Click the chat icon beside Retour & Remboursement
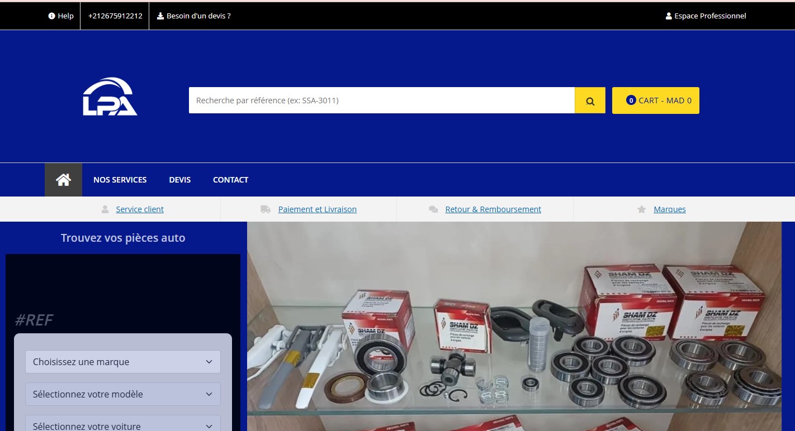The height and width of the screenshot is (431, 795). [433, 209]
